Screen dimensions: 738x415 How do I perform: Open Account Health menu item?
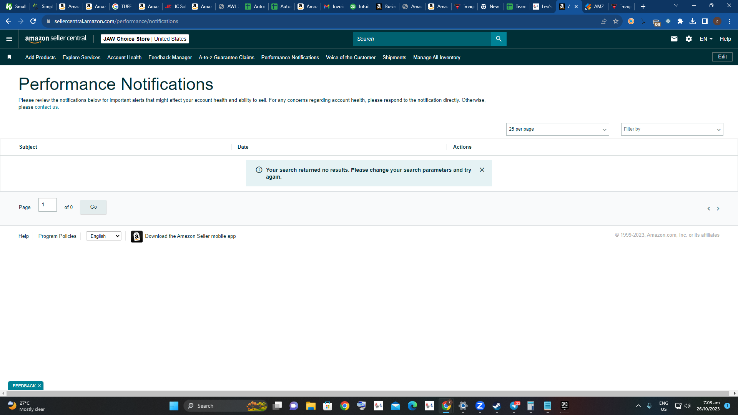124,57
